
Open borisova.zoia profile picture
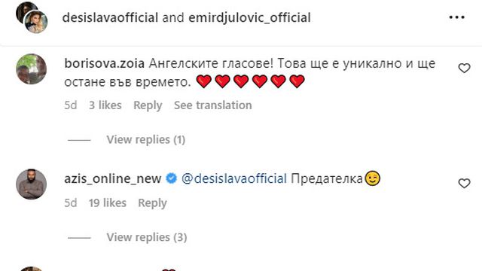tap(32, 69)
